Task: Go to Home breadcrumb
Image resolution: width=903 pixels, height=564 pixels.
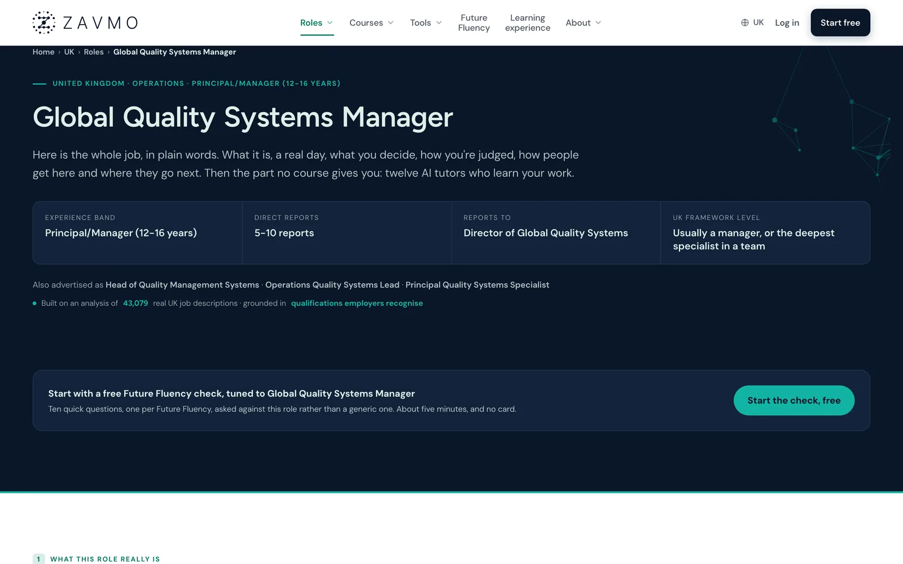Action: click(x=43, y=52)
